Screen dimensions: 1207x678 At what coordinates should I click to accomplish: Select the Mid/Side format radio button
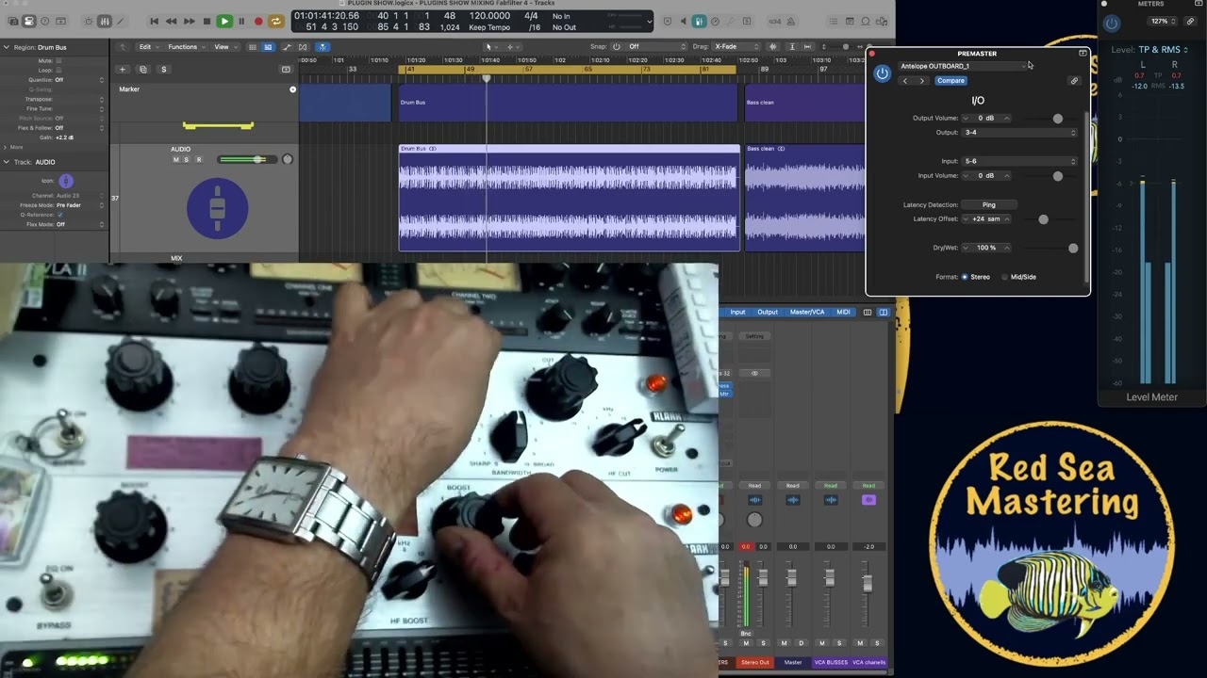[x=1004, y=277]
